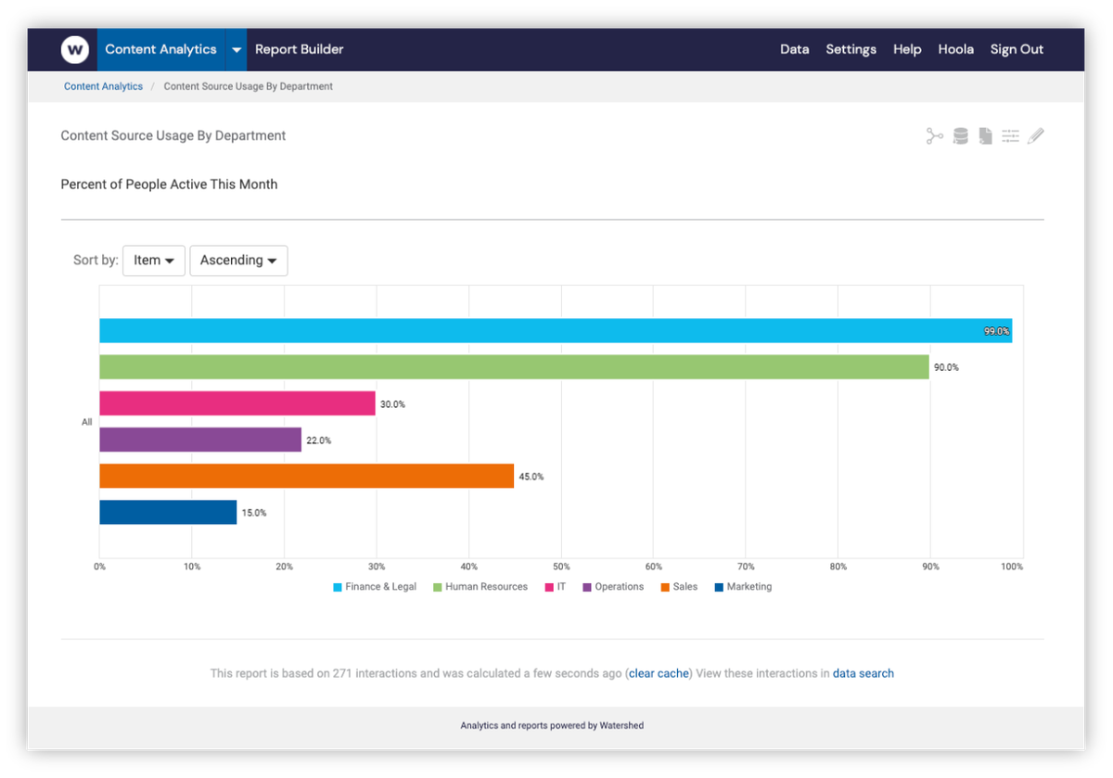Open the Data menu
The image size is (1113, 778).
(795, 49)
